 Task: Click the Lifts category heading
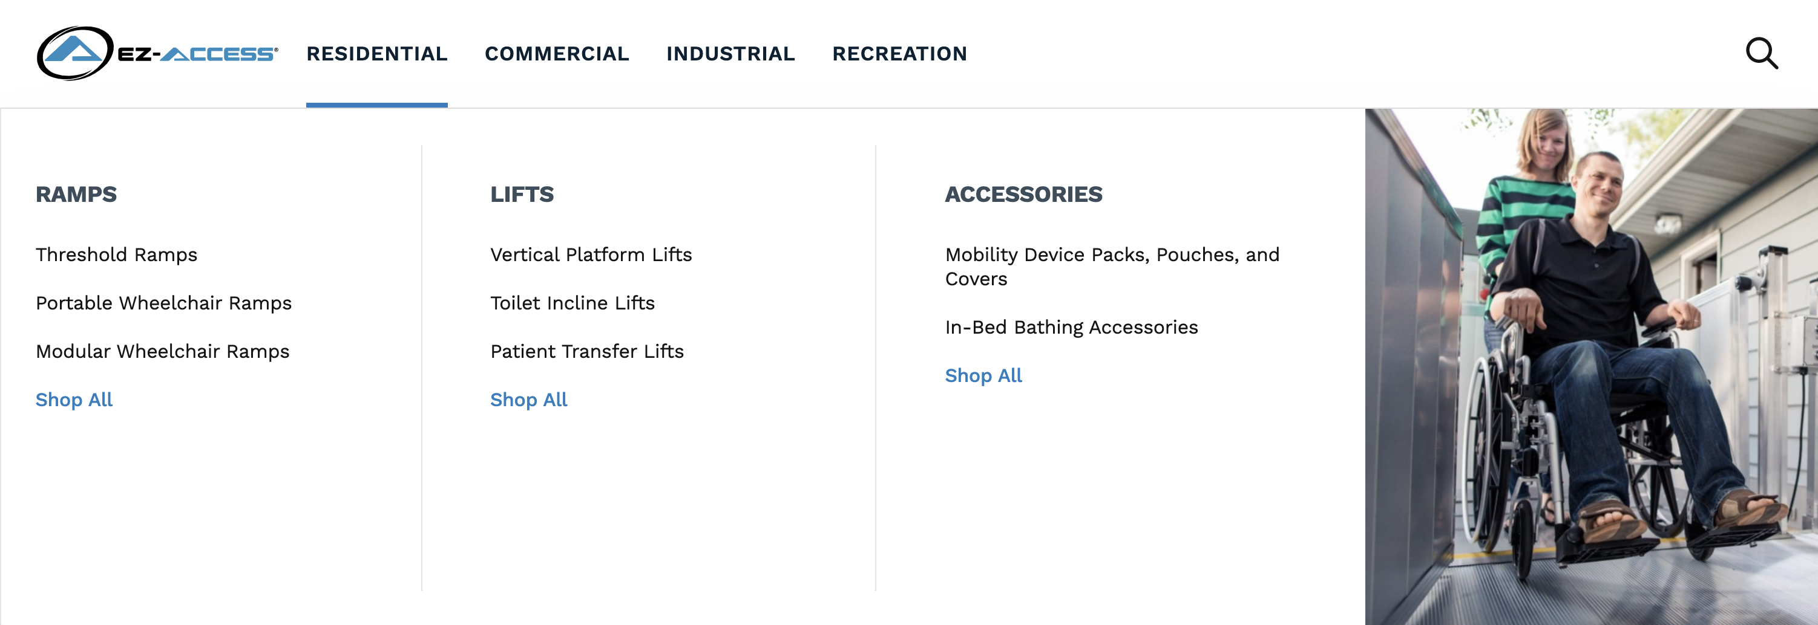(522, 195)
